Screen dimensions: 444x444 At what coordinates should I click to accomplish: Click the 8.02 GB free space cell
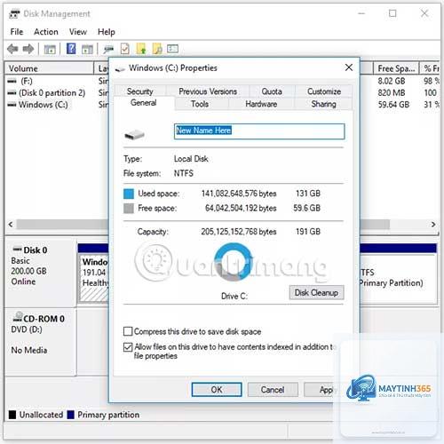click(392, 81)
